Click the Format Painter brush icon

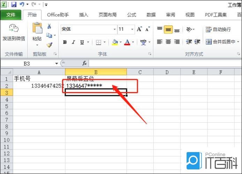pyautogui.click(x=50, y=45)
